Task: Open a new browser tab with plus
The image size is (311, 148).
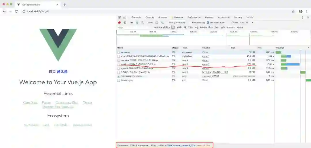Action: [x=65, y=5]
